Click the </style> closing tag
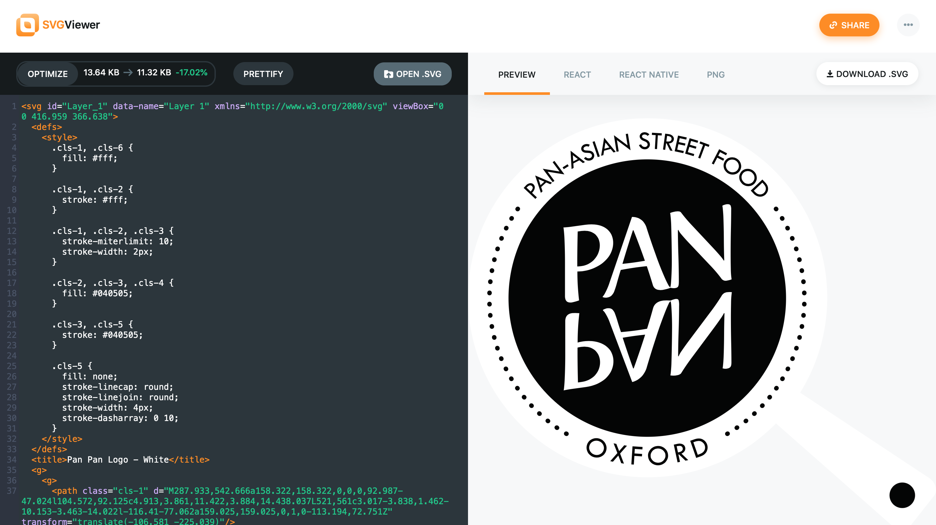Image resolution: width=936 pixels, height=525 pixels. (x=62, y=439)
